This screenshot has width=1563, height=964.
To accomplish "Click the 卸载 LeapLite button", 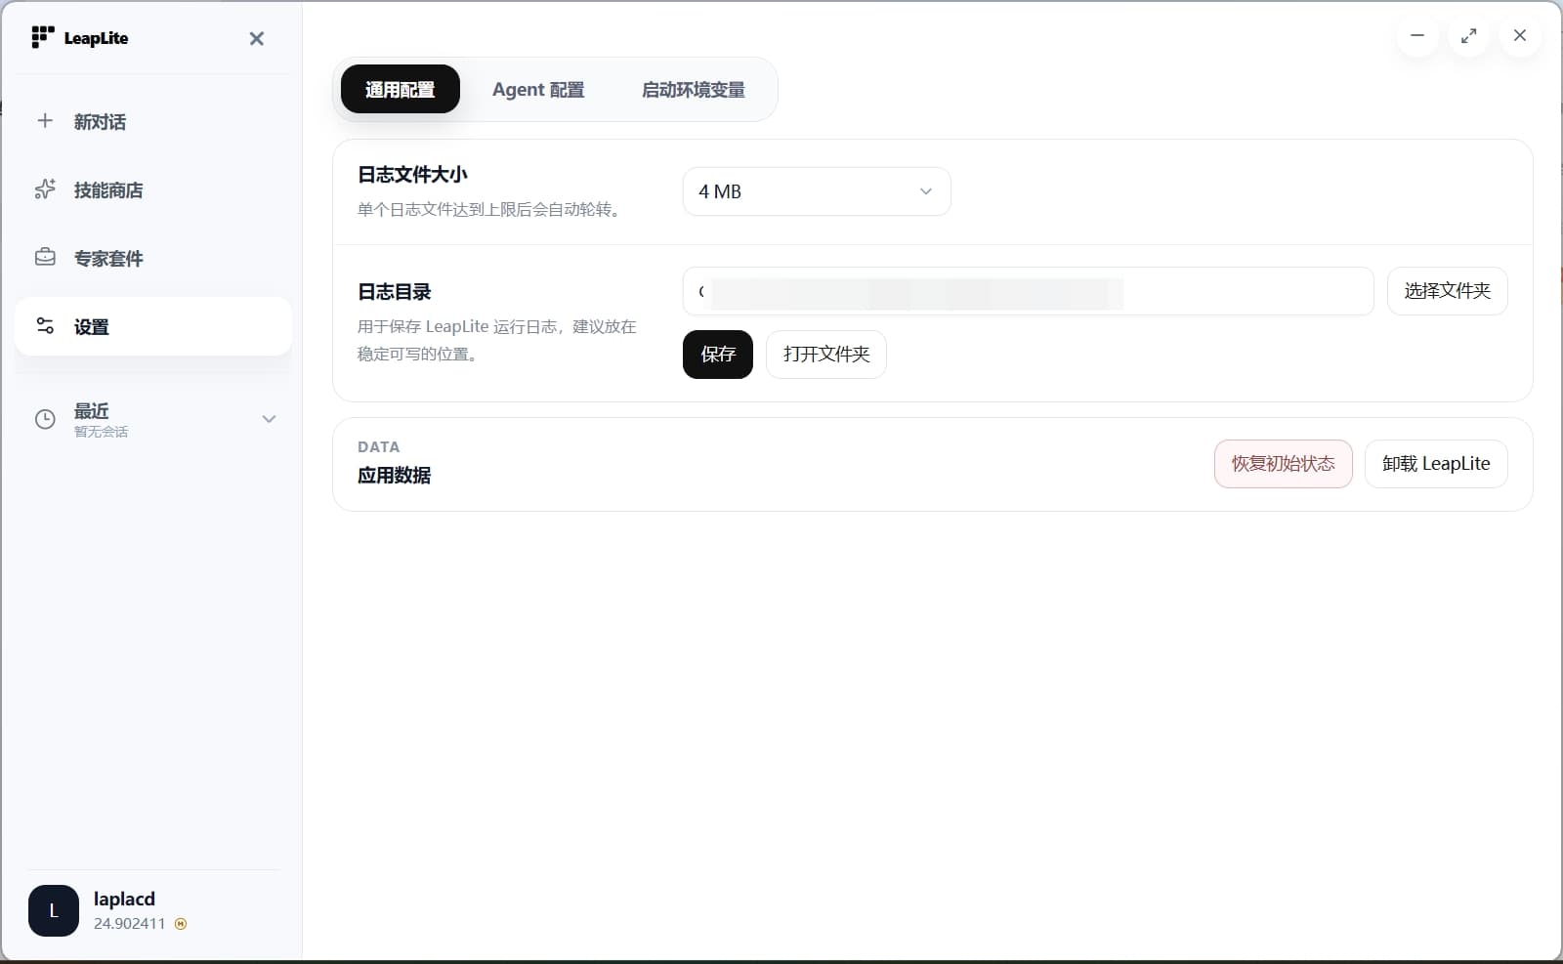I will click(1436, 464).
